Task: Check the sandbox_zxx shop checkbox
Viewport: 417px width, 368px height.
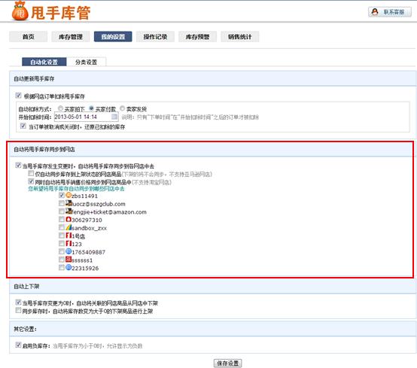Action: (62, 227)
